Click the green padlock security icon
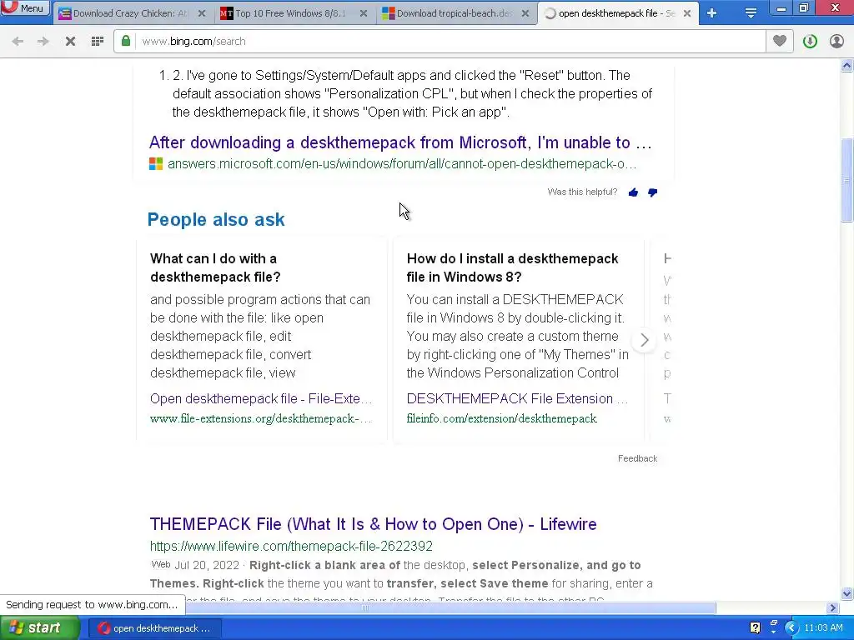This screenshot has height=640, width=854. (126, 42)
